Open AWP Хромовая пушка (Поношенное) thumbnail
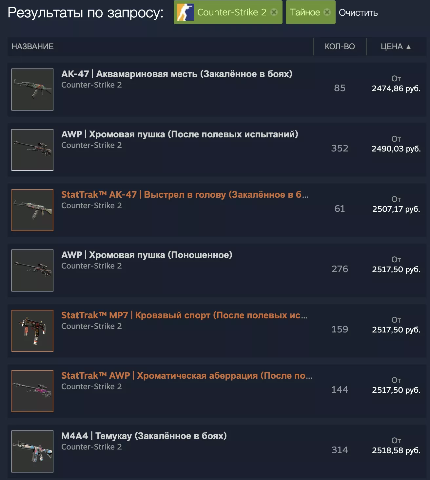The height and width of the screenshot is (480, 430). click(x=32, y=270)
